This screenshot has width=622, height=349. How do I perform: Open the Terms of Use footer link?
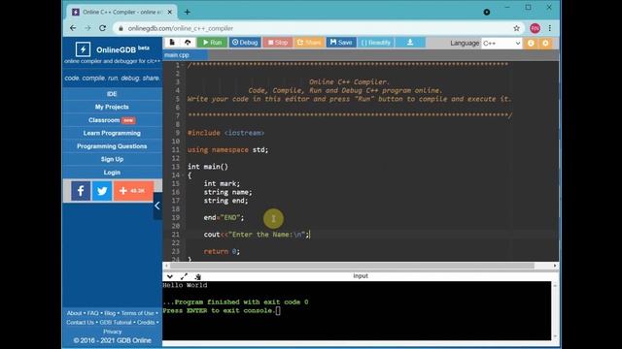click(x=137, y=313)
